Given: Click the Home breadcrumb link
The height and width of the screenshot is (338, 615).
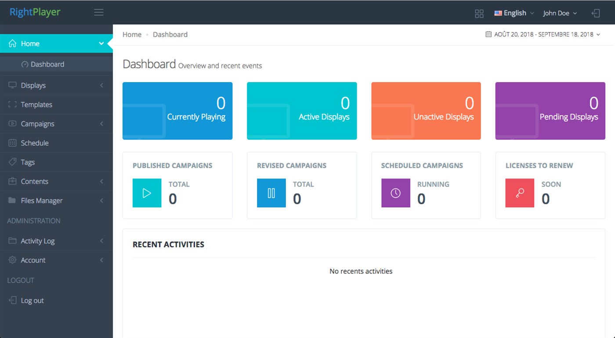Looking at the screenshot, I should point(132,34).
